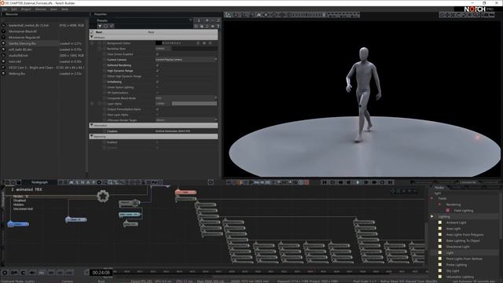
Task: Select Ambient Light node in list
Action: click(x=456, y=222)
